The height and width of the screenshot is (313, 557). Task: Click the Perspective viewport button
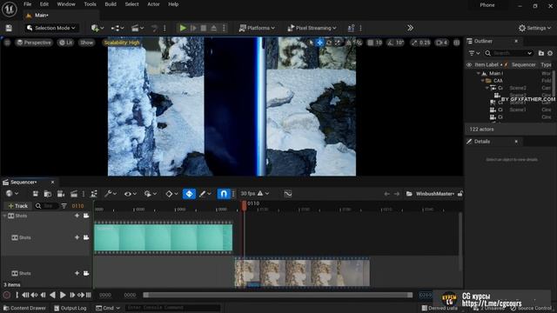coord(34,43)
